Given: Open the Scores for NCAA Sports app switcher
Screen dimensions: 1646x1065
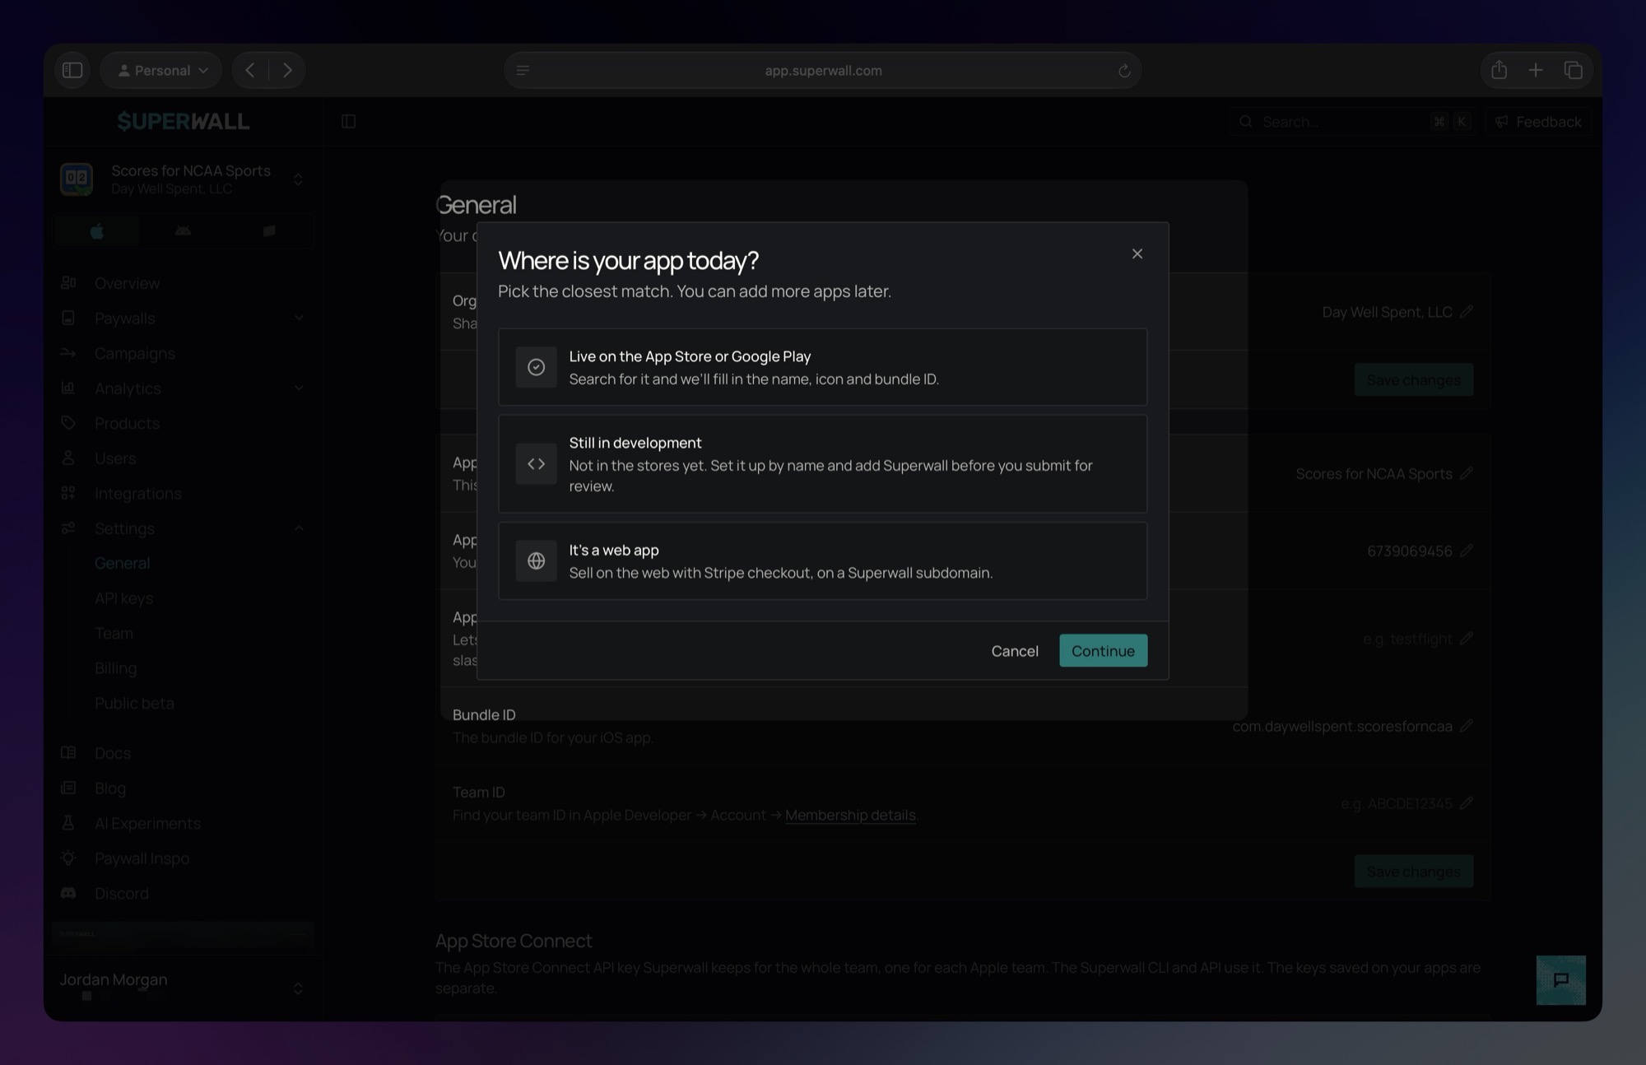Looking at the screenshot, I should click(x=183, y=179).
